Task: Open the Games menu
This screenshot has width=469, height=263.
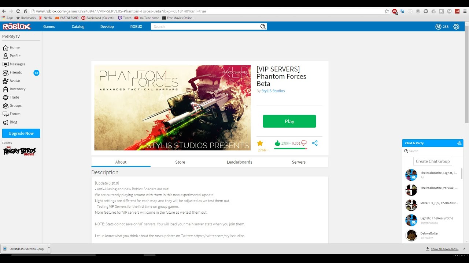Action: pos(49,27)
